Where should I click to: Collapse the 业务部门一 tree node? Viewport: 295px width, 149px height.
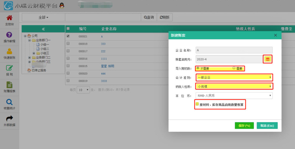[x=29, y=40]
